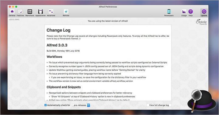Switch to the Workflows pane
Screen dimensions: 219x115
click(x=30, y=13)
